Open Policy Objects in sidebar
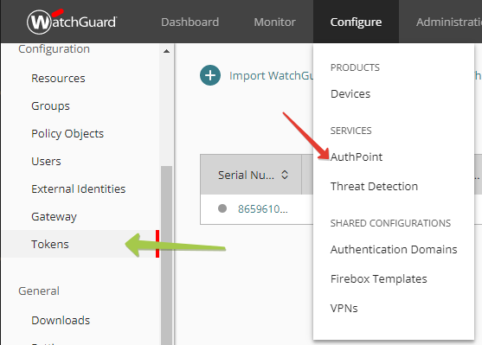482x345 pixels. (67, 134)
